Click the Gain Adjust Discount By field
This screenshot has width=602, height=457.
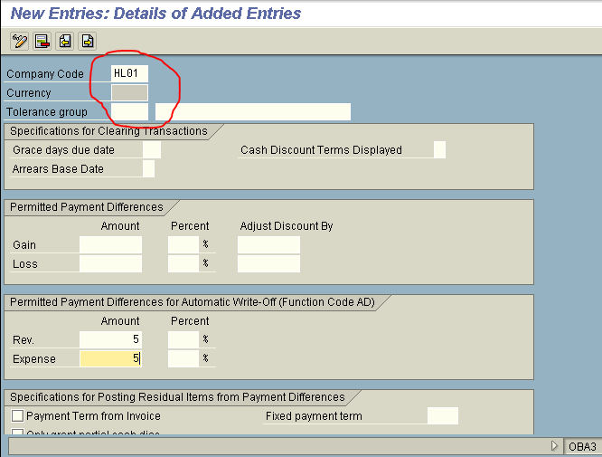(x=268, y=245)
